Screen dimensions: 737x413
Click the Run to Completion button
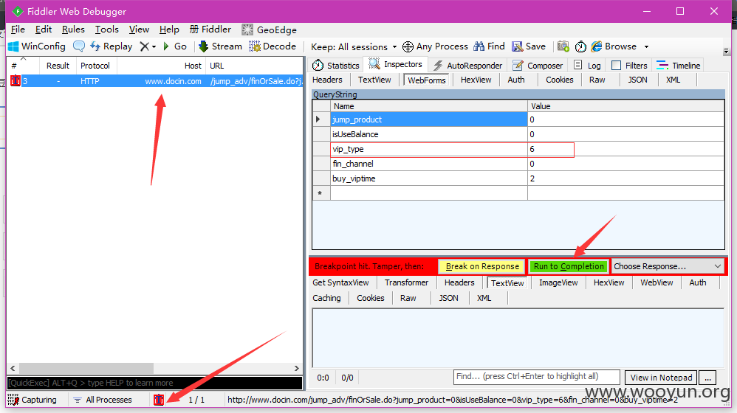[x=569, y=266]
